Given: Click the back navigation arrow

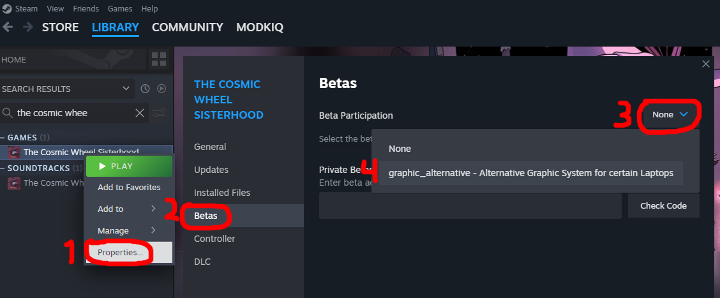Looking at the screenshot, I should [8, 27].
